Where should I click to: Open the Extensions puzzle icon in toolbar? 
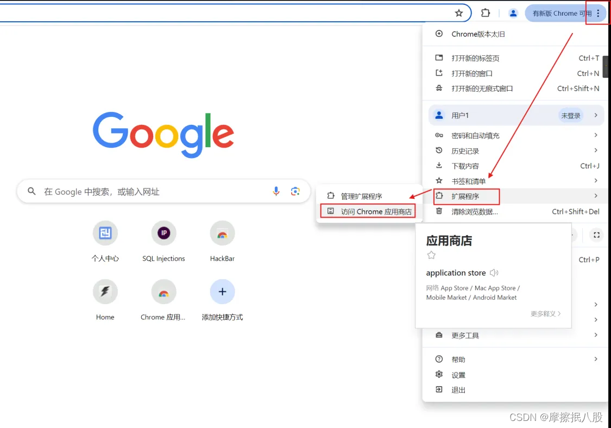[x=485, y=13]
